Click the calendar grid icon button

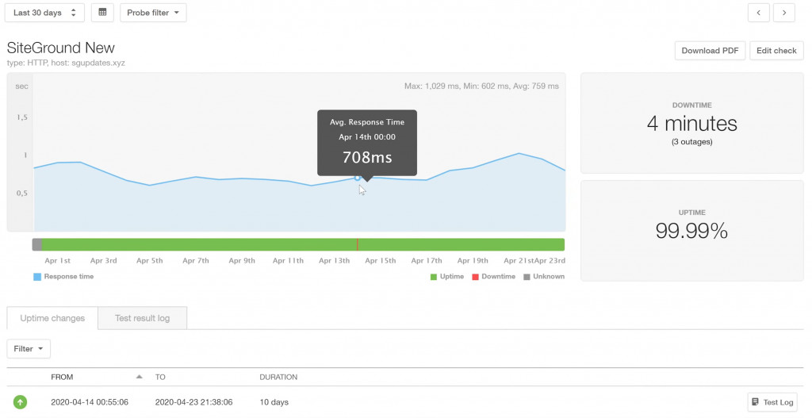[102, 13]
